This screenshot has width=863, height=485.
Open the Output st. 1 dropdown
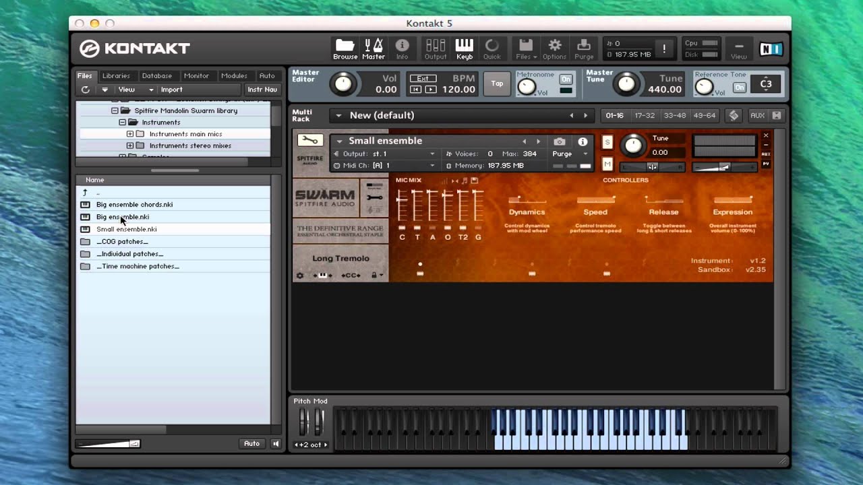click(x=385, y=154)
